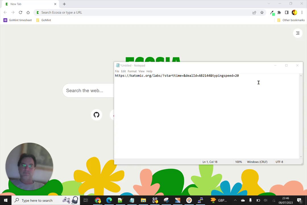Screen dimensions: 307x205
Task: Go back using Chrome's back arrow
Action: (5, 12)
